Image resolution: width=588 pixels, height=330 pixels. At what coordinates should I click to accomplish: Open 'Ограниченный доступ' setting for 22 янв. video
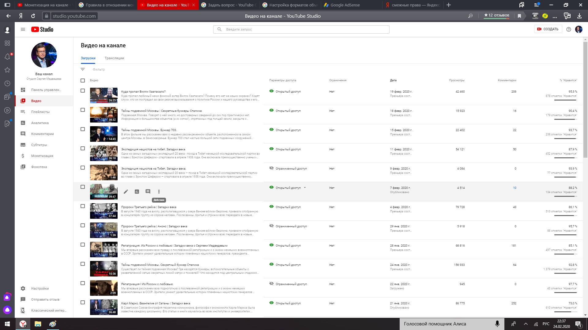pyautogui.click(x=288, y=284)
